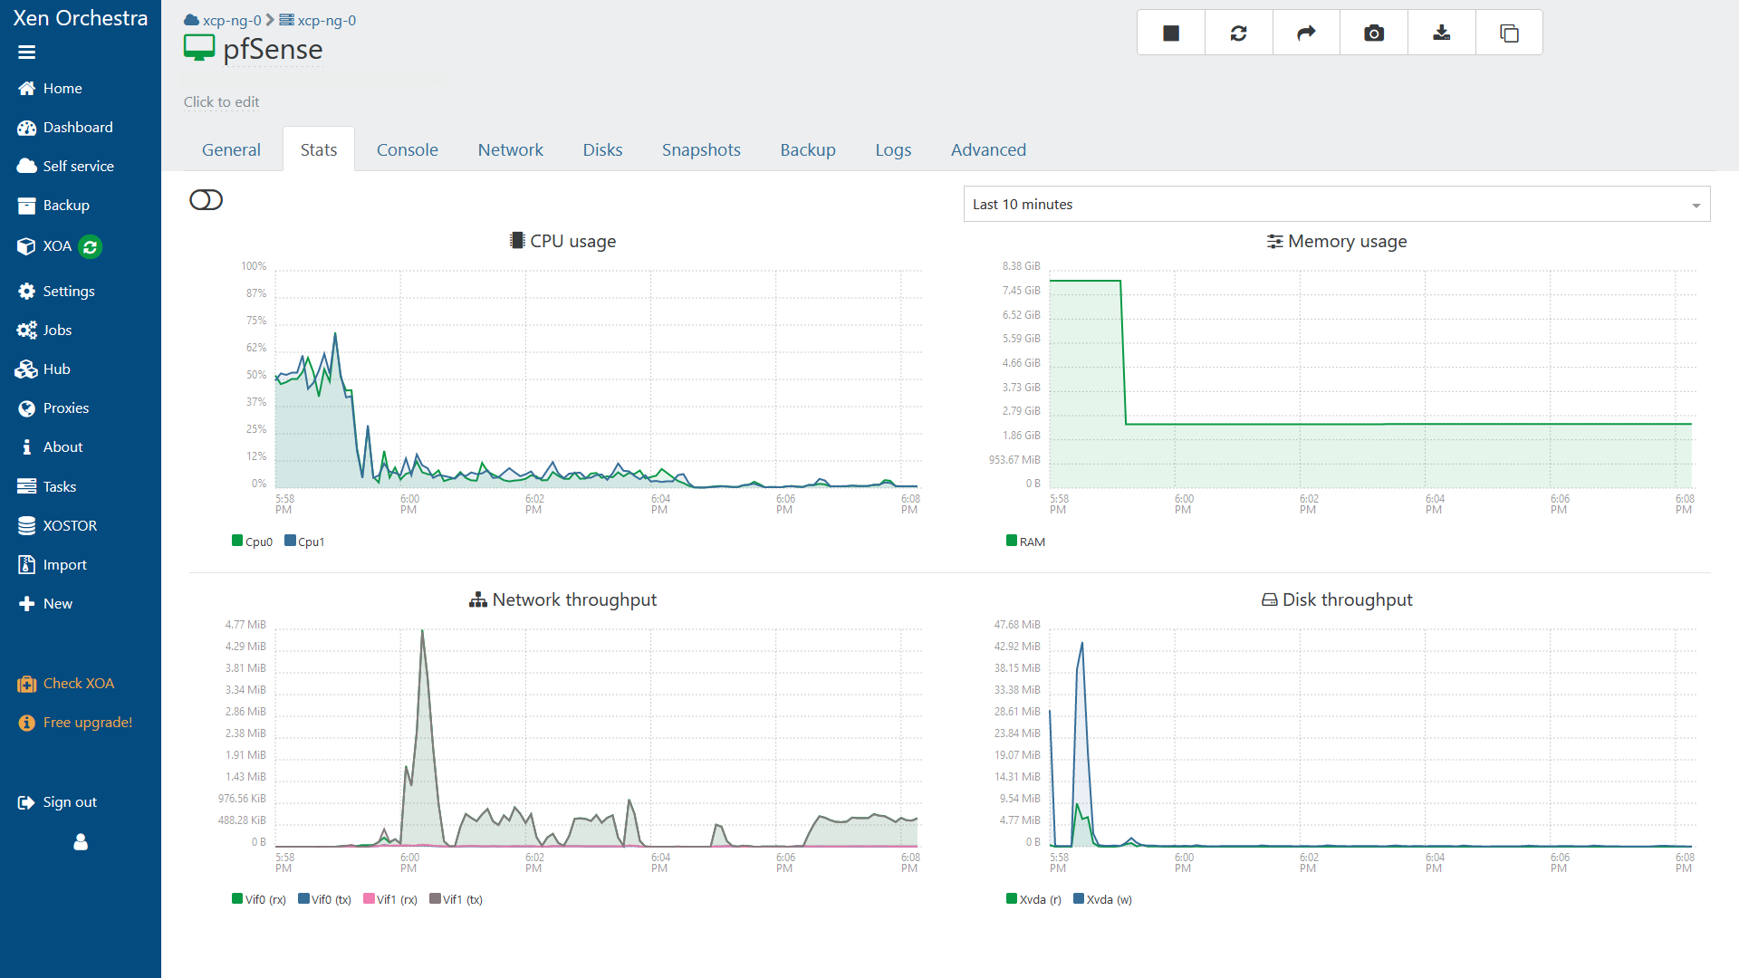Image resolution: width=1739 pixels, height=978 pixels.
Task: Switch to the Console tab
Action: [x=407, y=149]
